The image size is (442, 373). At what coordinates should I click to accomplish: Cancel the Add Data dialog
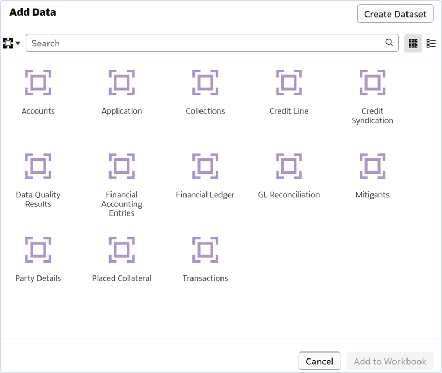point(319,361)
